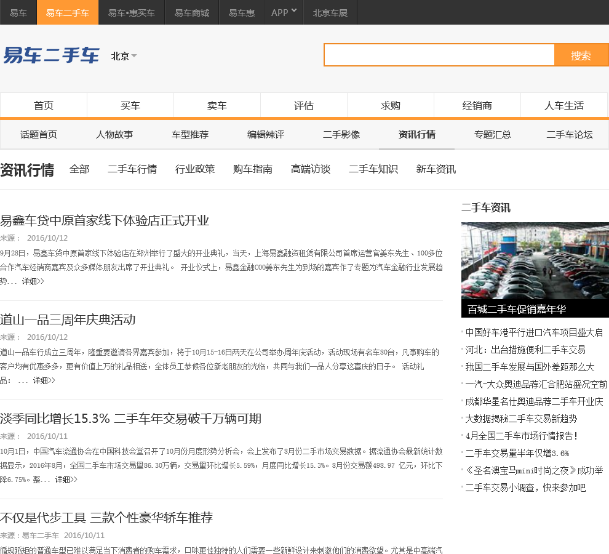
Task: Open 二手车交易量半年仅增3.6% link
Action: tap(517, 453)
